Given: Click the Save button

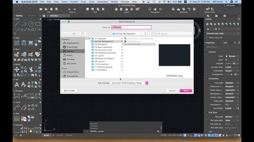Looking at the screenshot, I should click(x=186, y=91).
